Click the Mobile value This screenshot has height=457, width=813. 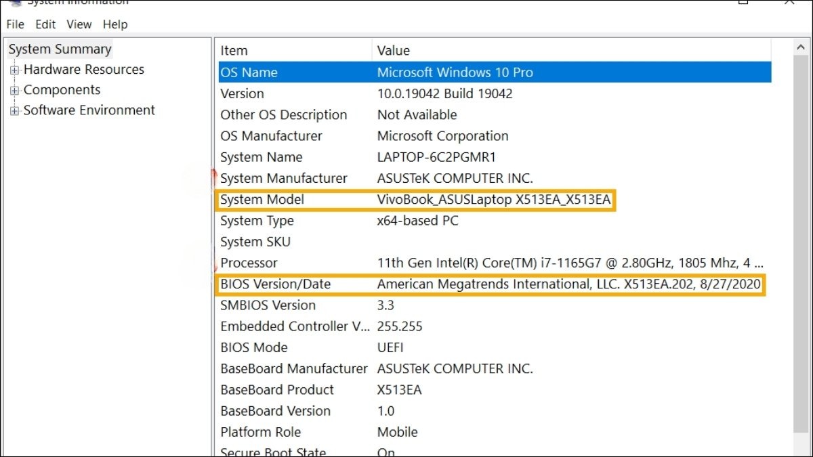point(397,432)
